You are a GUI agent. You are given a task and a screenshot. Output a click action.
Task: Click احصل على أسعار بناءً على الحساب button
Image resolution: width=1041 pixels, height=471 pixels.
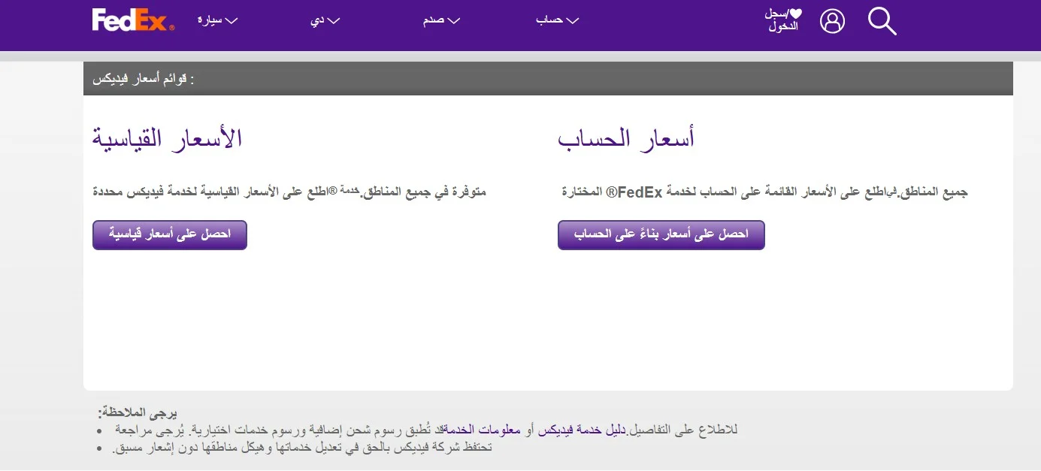(661, 235)
